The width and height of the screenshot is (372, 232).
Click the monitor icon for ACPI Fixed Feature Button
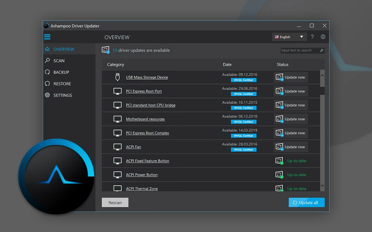(x=117, y=161)
